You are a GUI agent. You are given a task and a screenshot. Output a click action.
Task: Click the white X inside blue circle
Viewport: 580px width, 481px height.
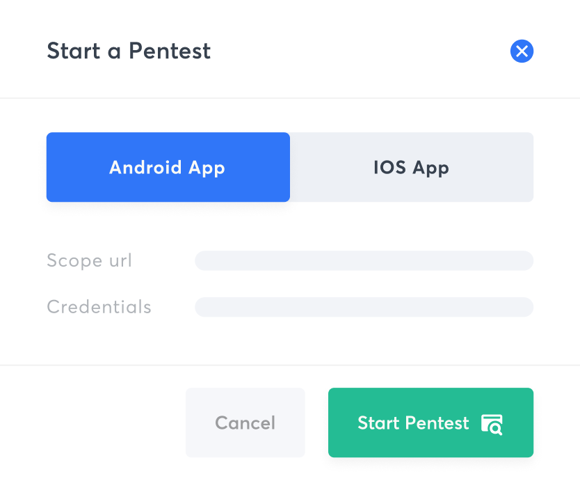tap(522, 51)
